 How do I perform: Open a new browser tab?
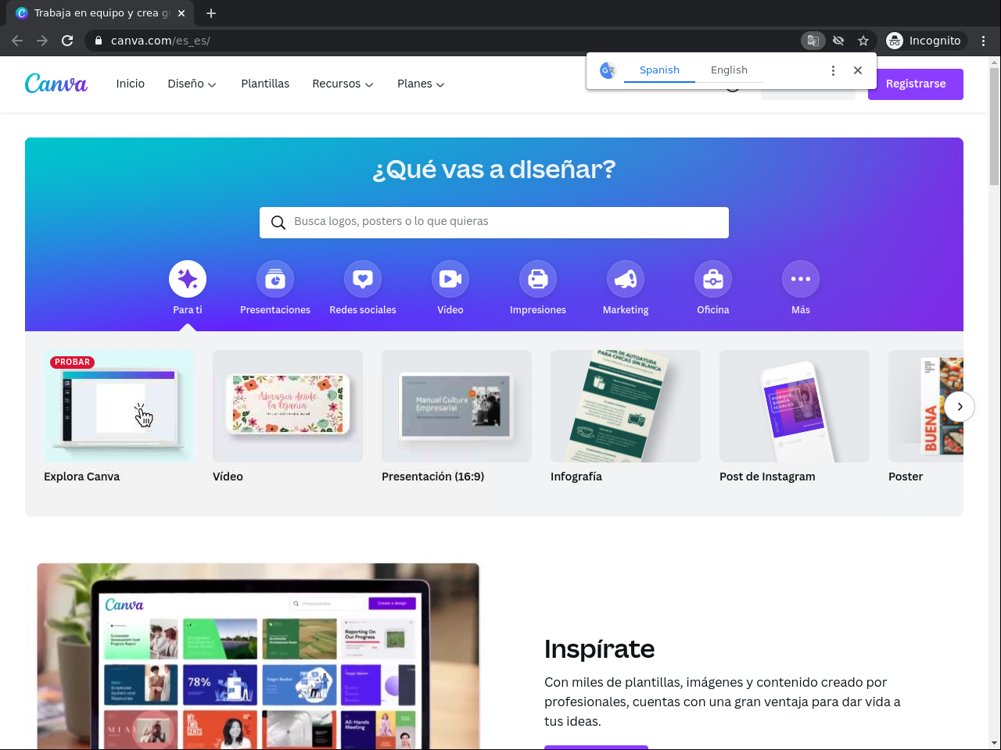click(211, 13)
